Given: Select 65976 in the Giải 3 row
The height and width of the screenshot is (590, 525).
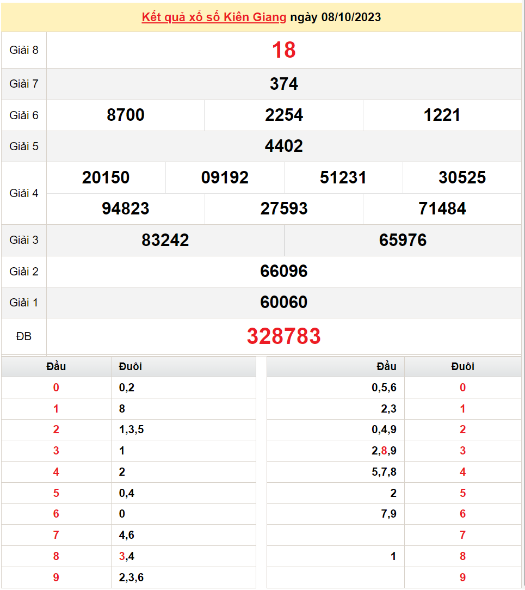Looking at the screenshot, I should tap(403, 240).
